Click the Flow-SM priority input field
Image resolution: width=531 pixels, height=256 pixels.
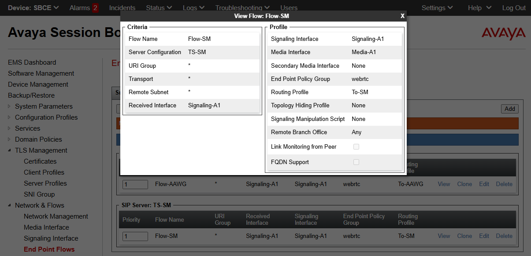click(x=135, y=236)
